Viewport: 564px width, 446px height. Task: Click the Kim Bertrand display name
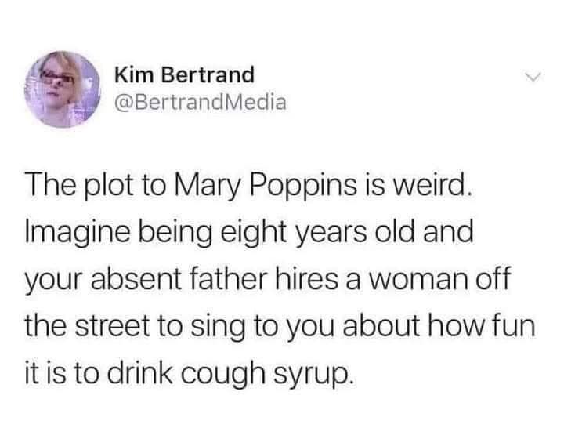pos(184,75)
